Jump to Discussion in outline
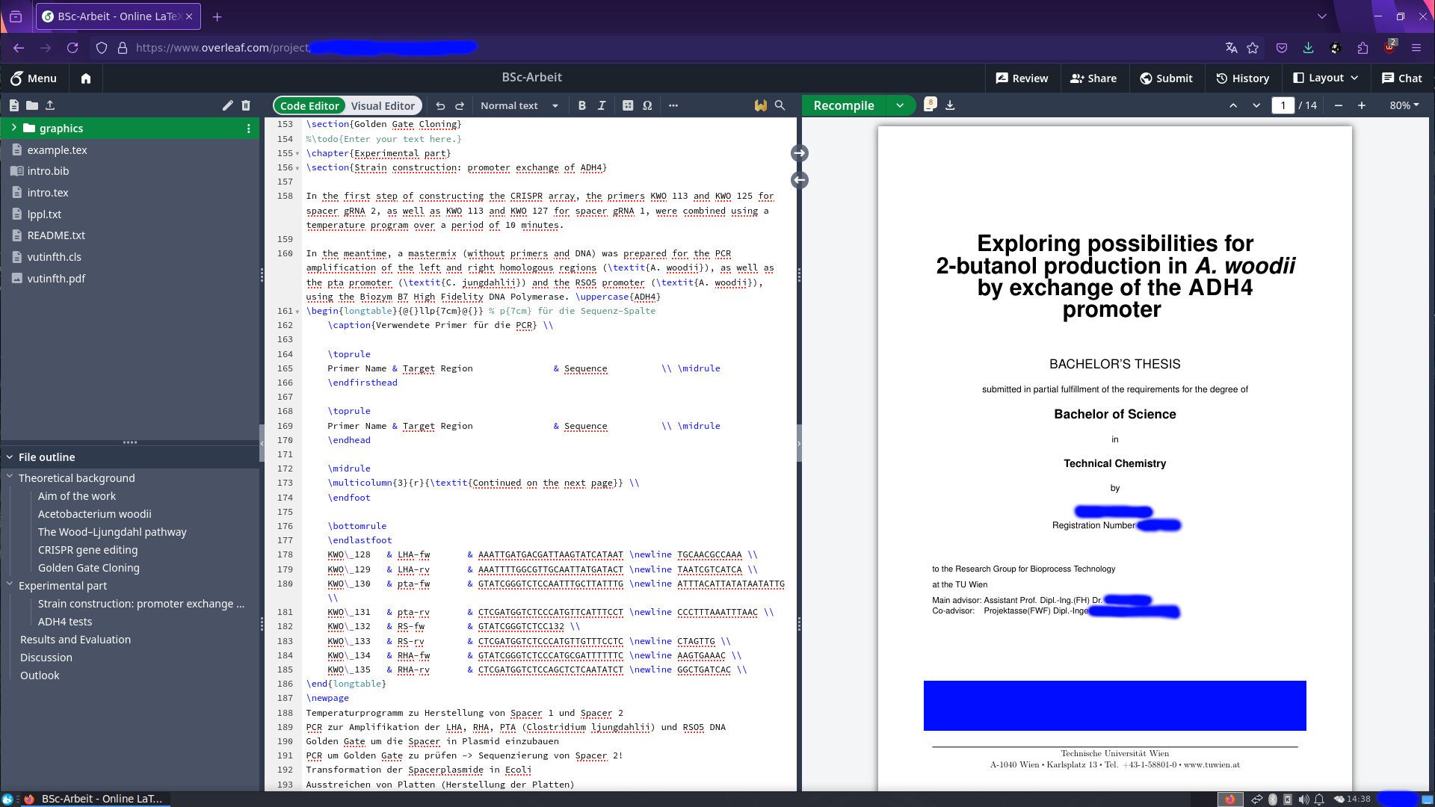Screen dimensions: 1435x807 click(46, 658)
